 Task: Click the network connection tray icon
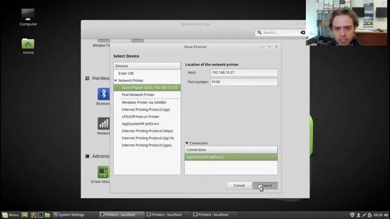coord(364,215)
